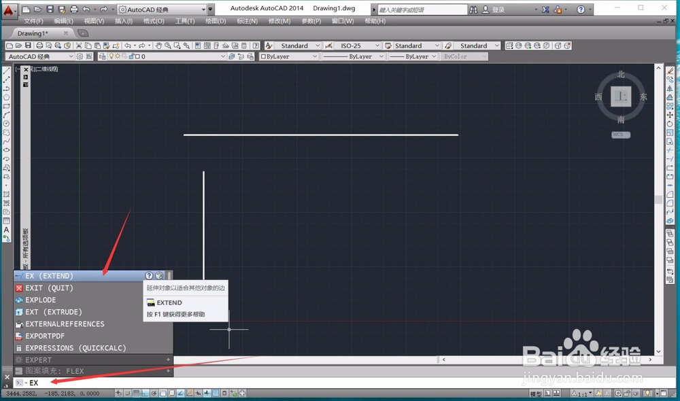This screenshot has width=680, height=401.
Task: Click the Undo arrow icon in standard toolbar
Action: [x=128, y=46]
